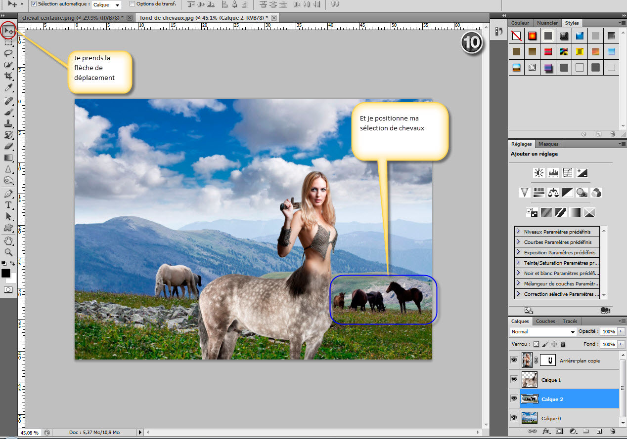Select the Zoom magnifier tool
Image resolution: width=627 pixels, height=439 pixels.
(8, 252)
